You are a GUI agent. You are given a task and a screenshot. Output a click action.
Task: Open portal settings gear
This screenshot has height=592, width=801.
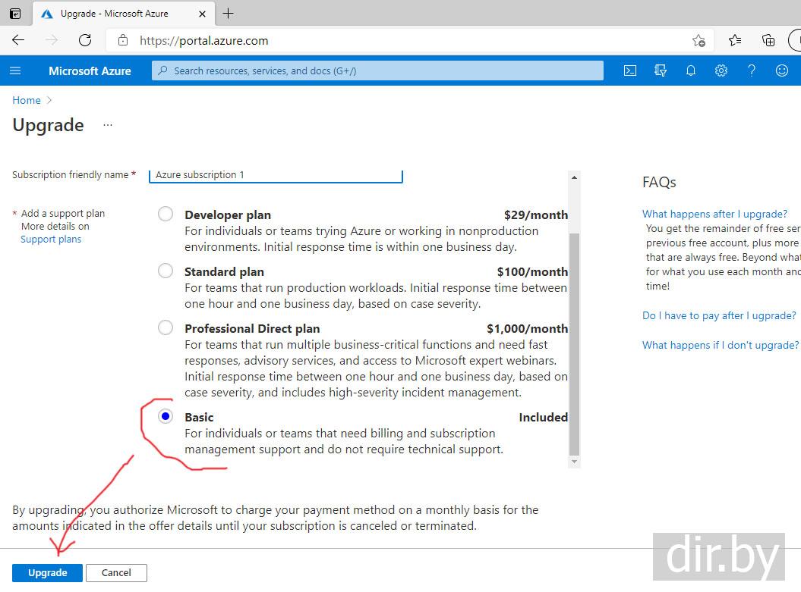coord(721,70)
